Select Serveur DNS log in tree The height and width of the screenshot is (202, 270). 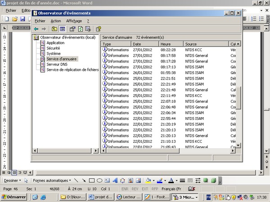(57, 64)
